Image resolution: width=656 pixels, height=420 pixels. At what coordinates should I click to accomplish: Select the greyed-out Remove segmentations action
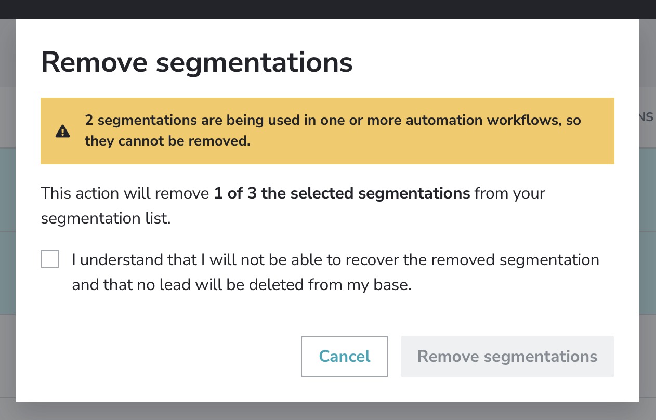[507, 357]
